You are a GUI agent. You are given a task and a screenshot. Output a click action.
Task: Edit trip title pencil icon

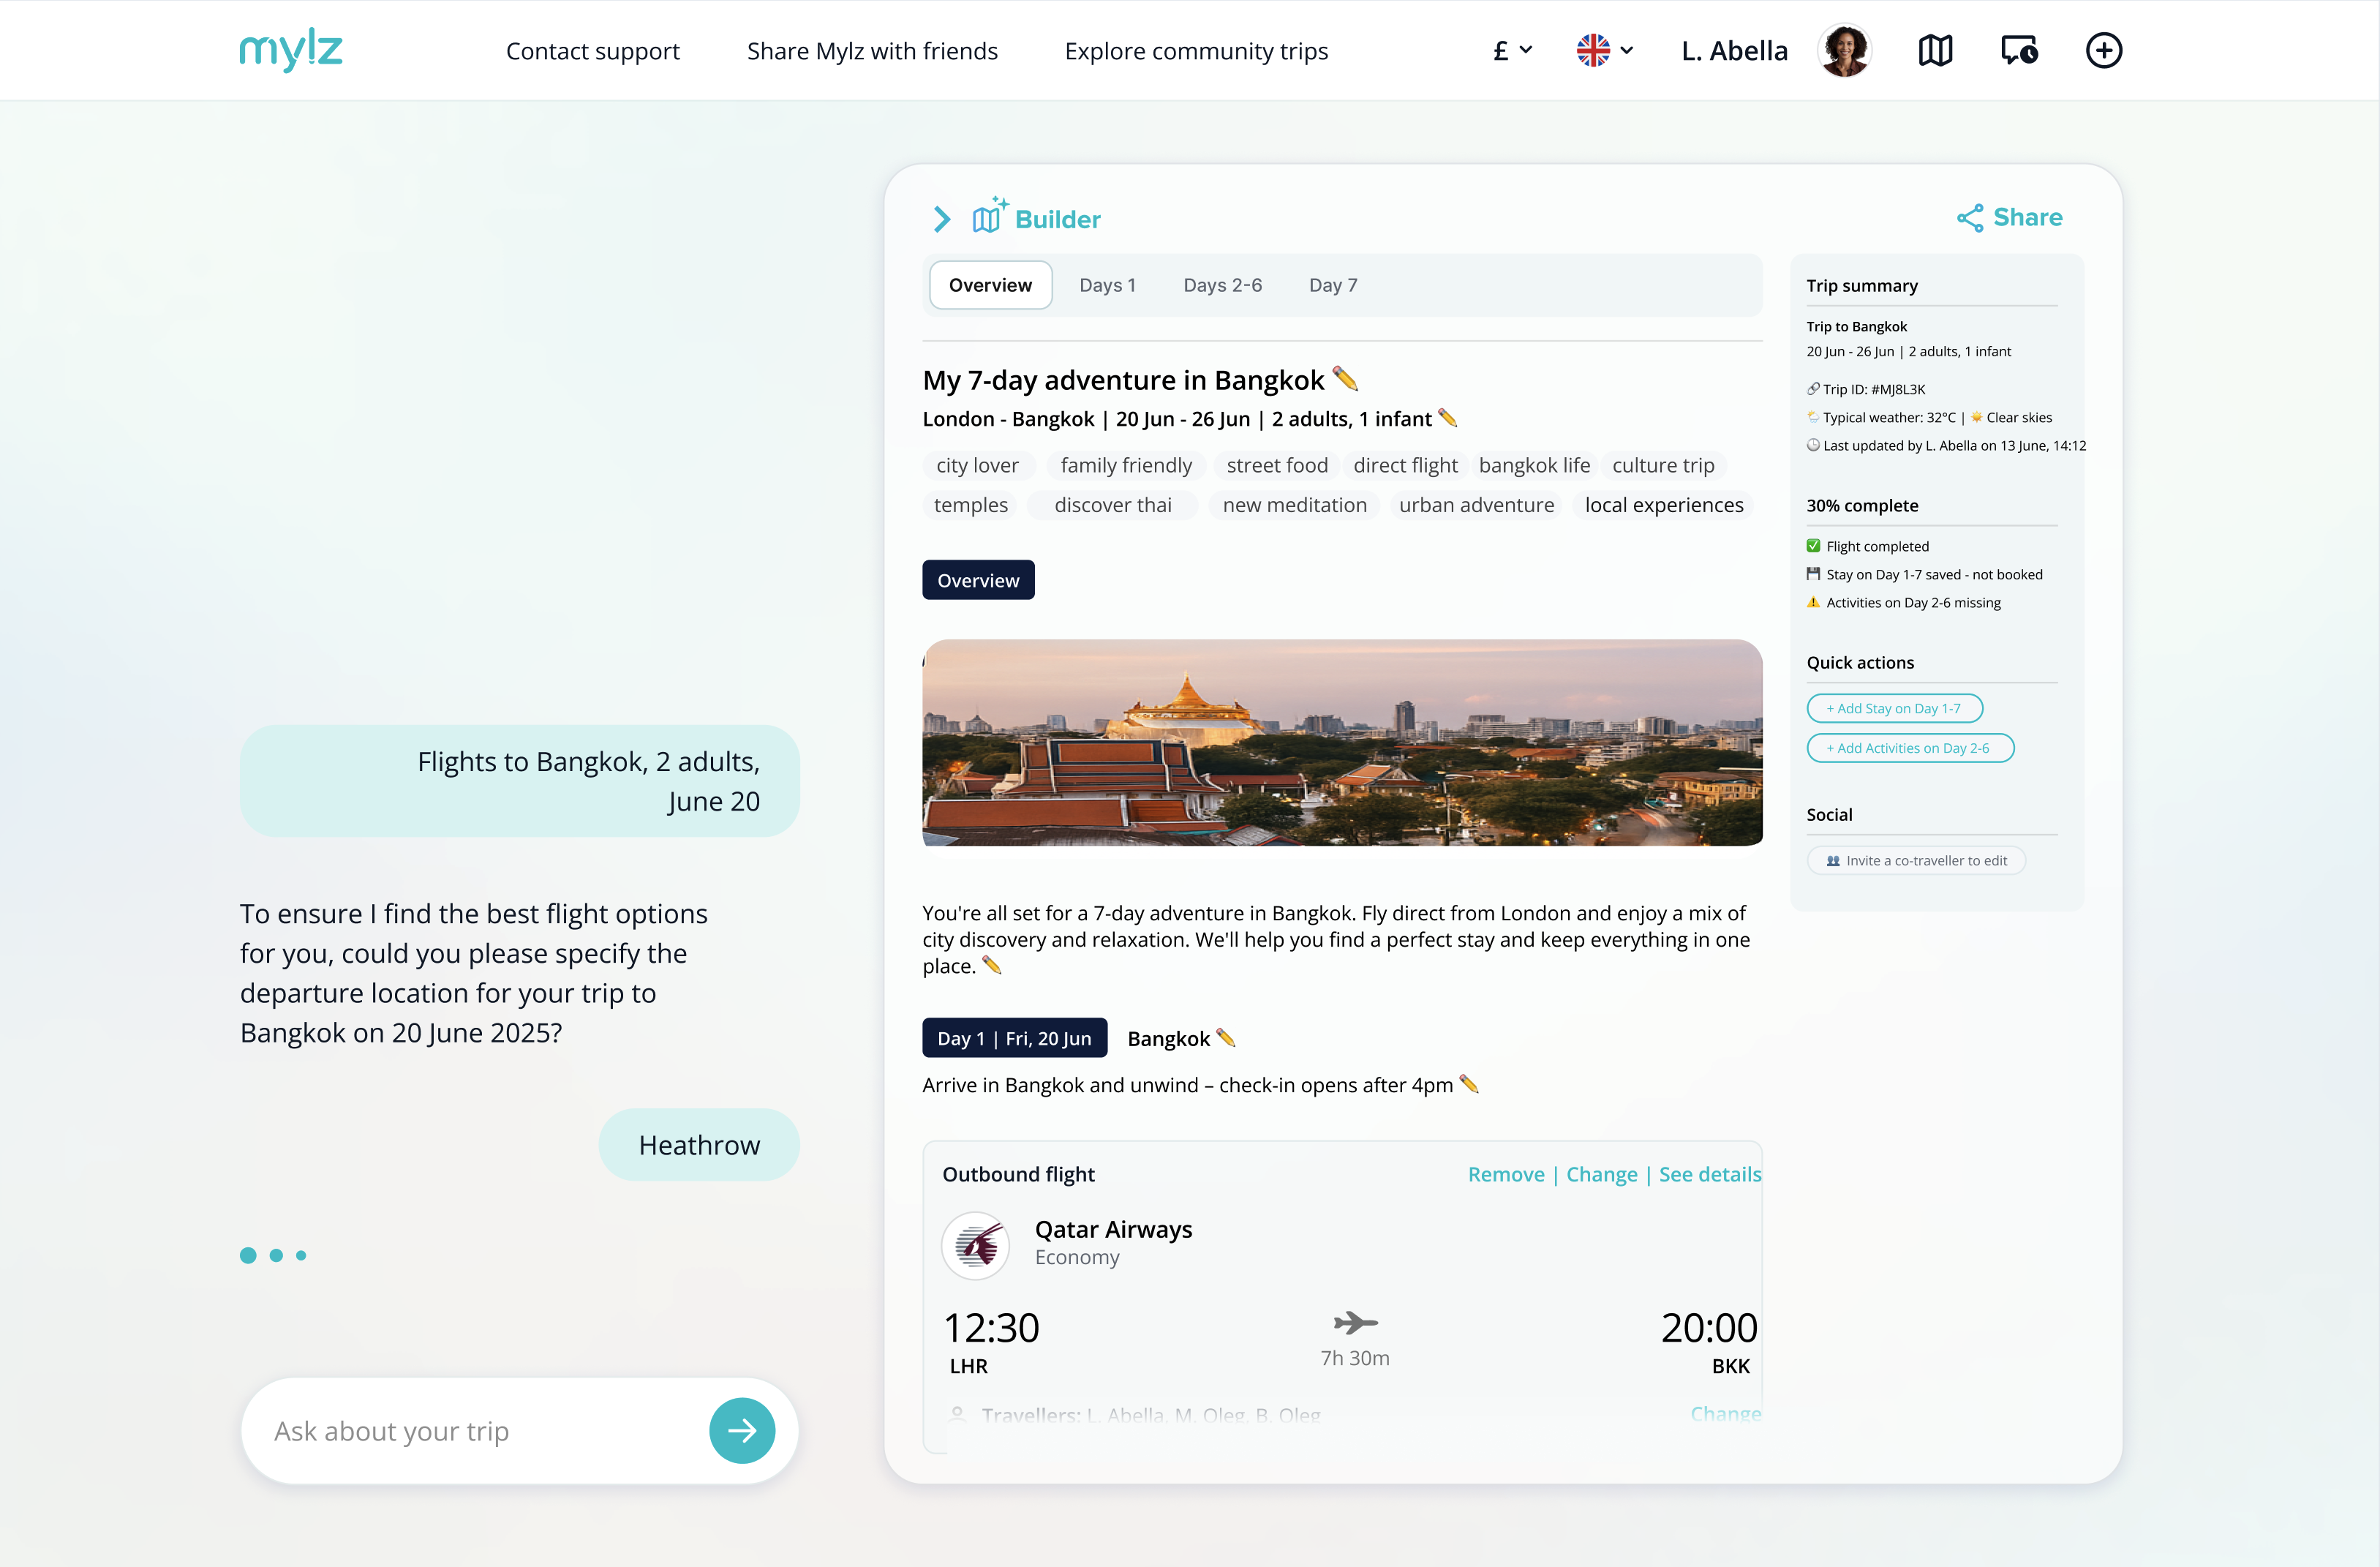click(x=1346, y=378)
